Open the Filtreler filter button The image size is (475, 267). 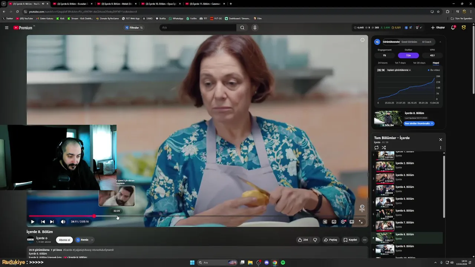click(134, 27)
